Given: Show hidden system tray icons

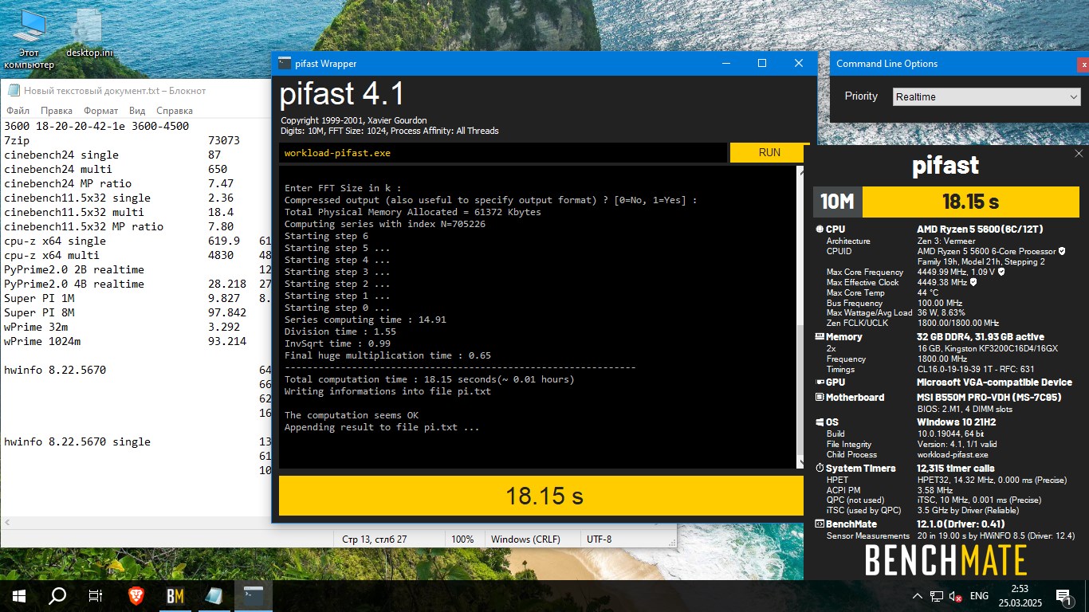Looking at the screenshot, I should [918, 596].
